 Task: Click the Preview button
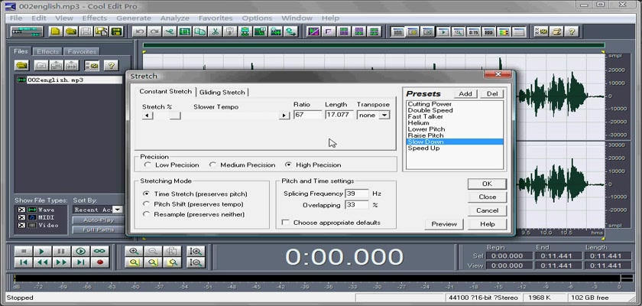pyautogui.click(x=444, y=224)
